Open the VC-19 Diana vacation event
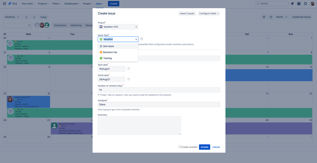The width and height of the screenshot is (317, 163). tap(50, 59)
